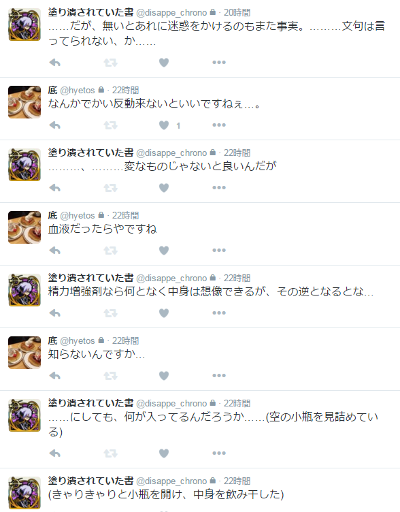
Task: Reply to the なんかでかい反動 tweet by hyetos
Action: pyautogui.click(x=55, y=125)
